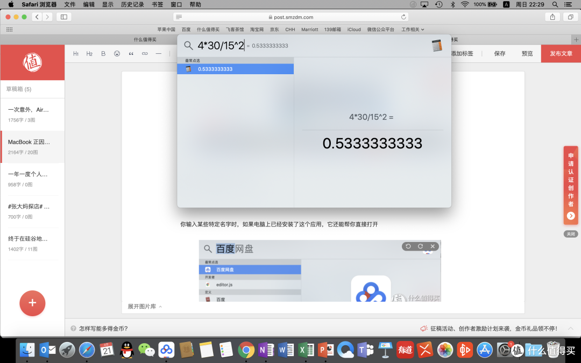
Task: Insert a blockquote using the quote icon
Action: coord(131,54)
